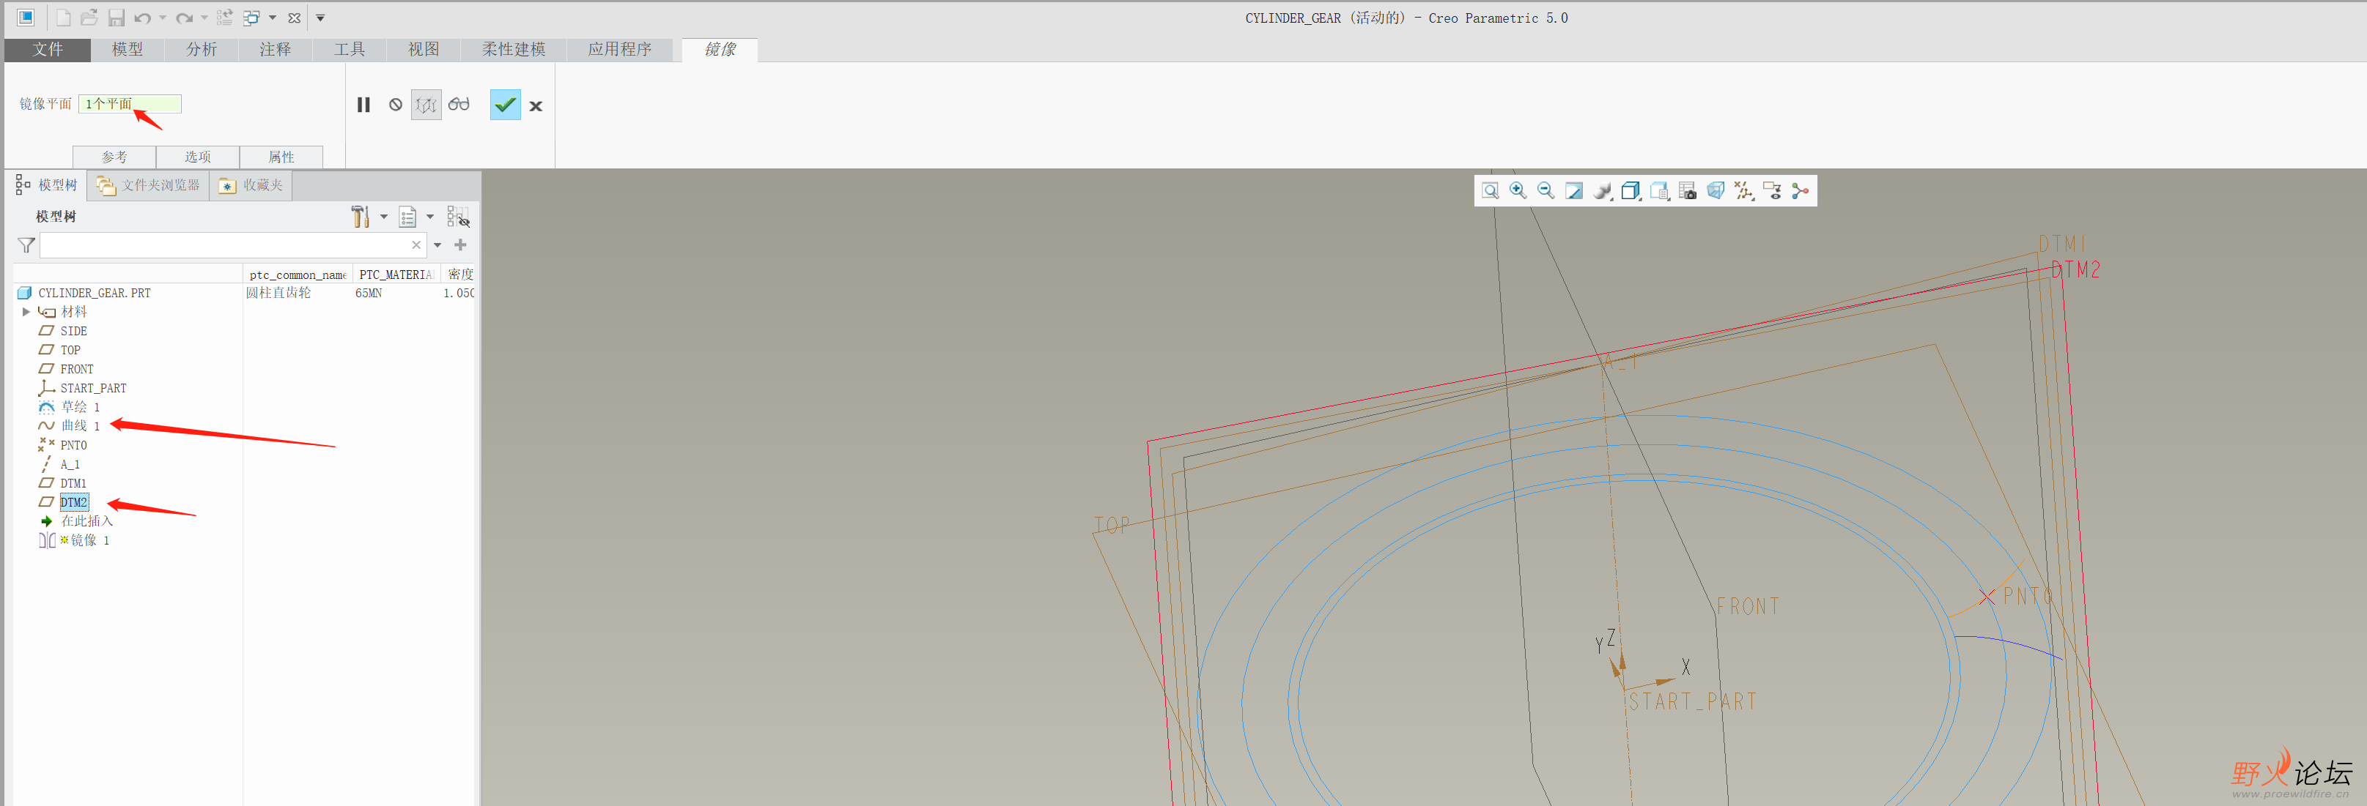Switch to the 柔性建模 ribbon tab
Viewport: 2367px width, 806px height.
pyautogui.click(x=514, y=50)
